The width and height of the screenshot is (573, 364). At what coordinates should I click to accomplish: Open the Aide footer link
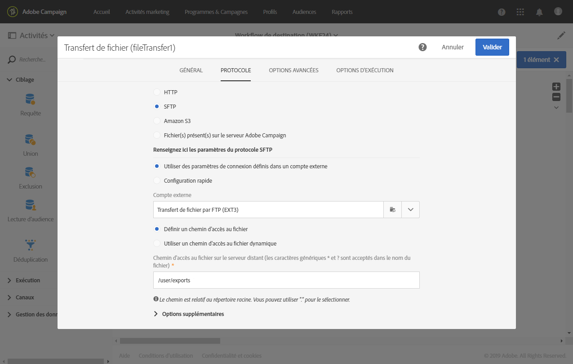(124, 356)
